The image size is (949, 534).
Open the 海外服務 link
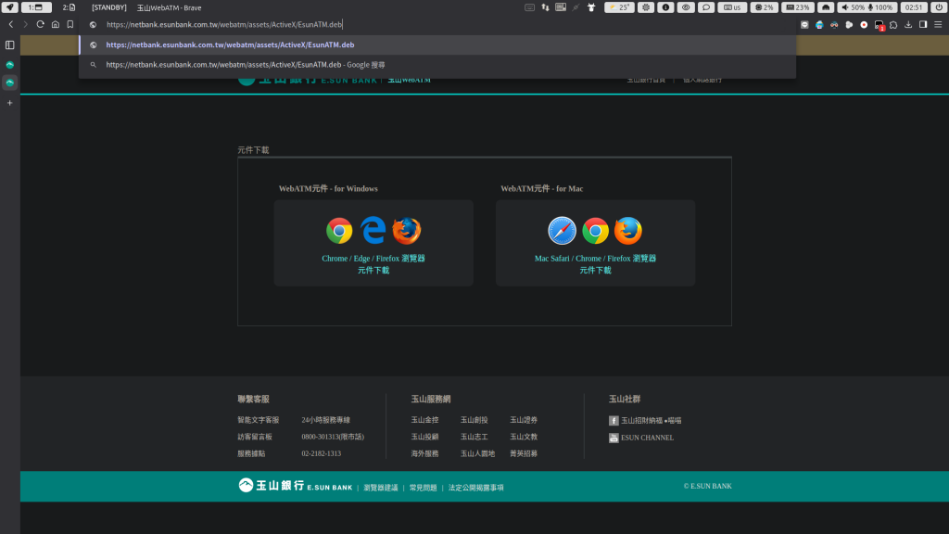point(424,453)
